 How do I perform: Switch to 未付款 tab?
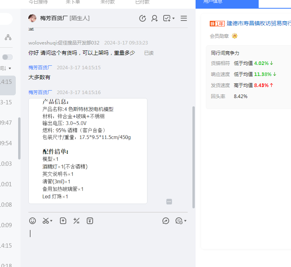coord(108,2)
